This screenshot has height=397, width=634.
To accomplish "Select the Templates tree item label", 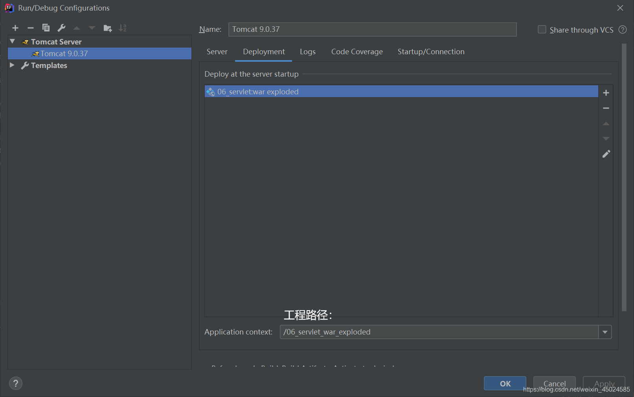I will click(49, 65).
